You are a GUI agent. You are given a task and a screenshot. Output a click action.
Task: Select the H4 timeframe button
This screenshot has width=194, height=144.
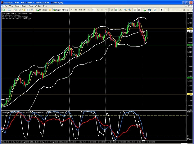click(93, 10)
